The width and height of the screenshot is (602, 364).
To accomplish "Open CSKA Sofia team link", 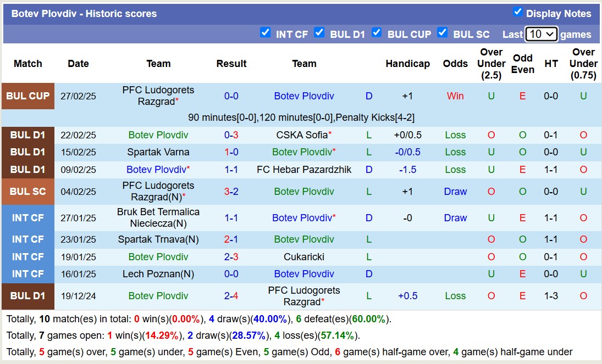I will [x=302, y=135].
